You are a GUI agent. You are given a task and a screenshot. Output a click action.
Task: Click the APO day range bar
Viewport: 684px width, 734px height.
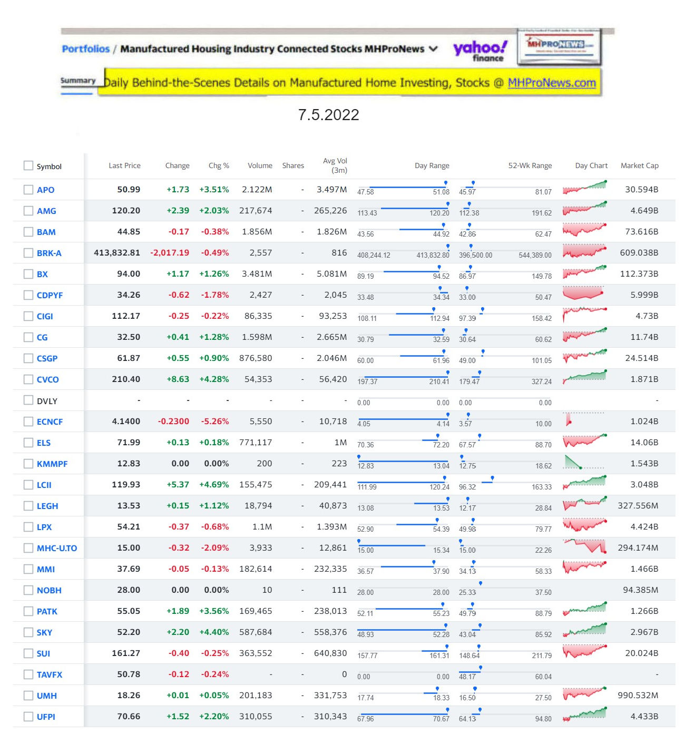[403, 188]
